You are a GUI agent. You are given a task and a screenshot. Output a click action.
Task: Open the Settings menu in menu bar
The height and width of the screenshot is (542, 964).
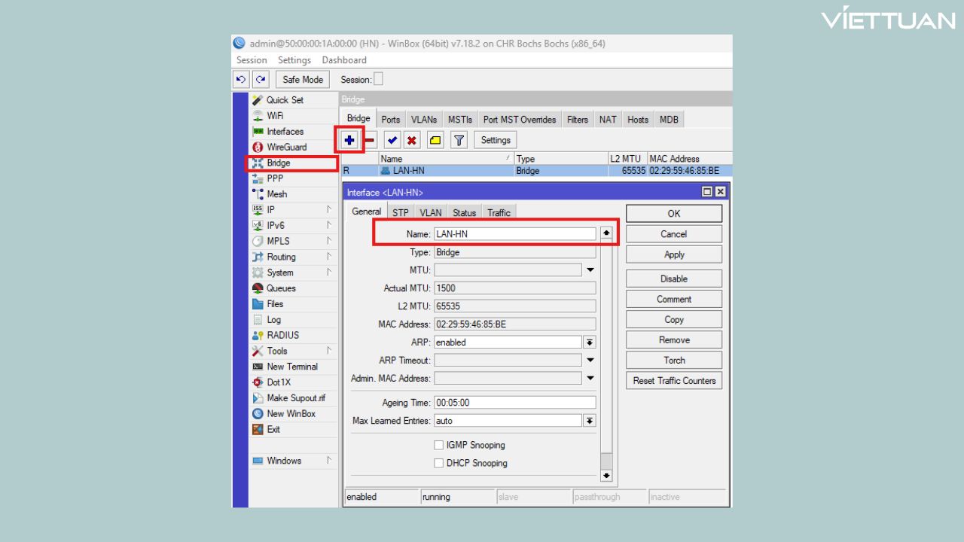click(x=294, y=60)
